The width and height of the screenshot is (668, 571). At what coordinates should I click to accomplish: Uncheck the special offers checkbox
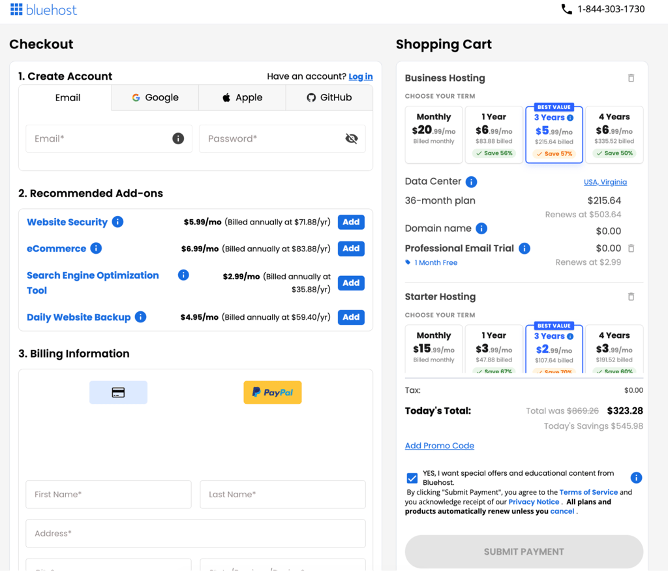412,478
